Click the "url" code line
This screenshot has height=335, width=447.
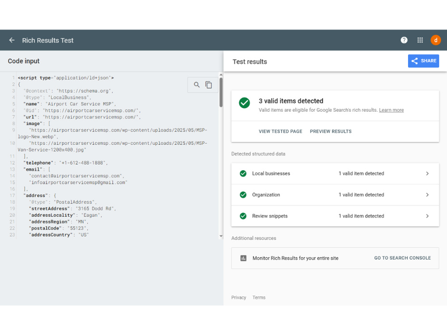pos(82,117)
